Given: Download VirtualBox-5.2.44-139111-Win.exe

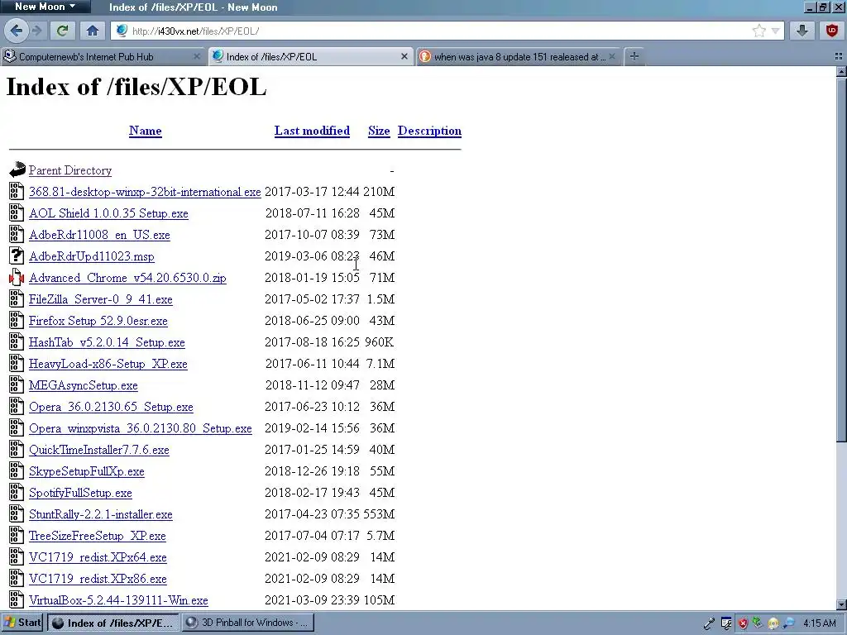Looking at the screenshot, I should point(118,600).
